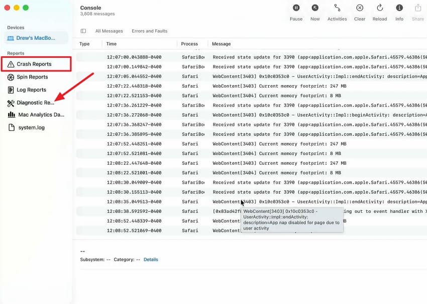This screenshot has width=427, height=304.
Task: Select log row at 12:07:05.044552
Action: [252, 77]
